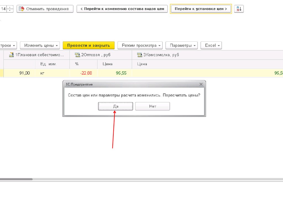Click the 2Оптовая, руб column icon
This screenshot has height=212, width=283.
tap(77, 55)
